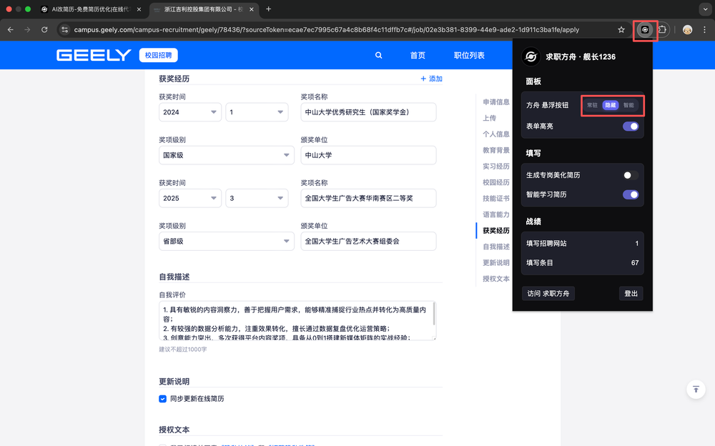Open the 2024 award year dropdown
Screen dimensions: 715x446
pyautogui.click(x=190, y=112)
